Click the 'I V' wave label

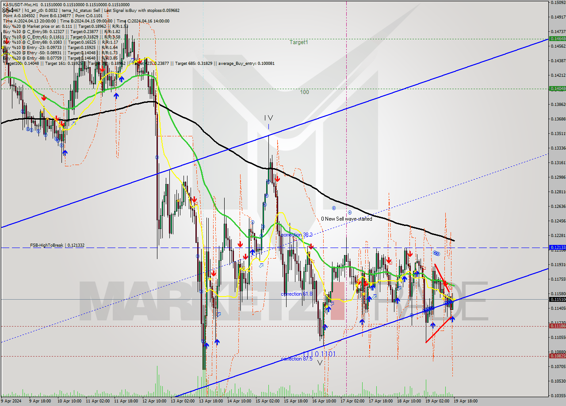(268, 118)
